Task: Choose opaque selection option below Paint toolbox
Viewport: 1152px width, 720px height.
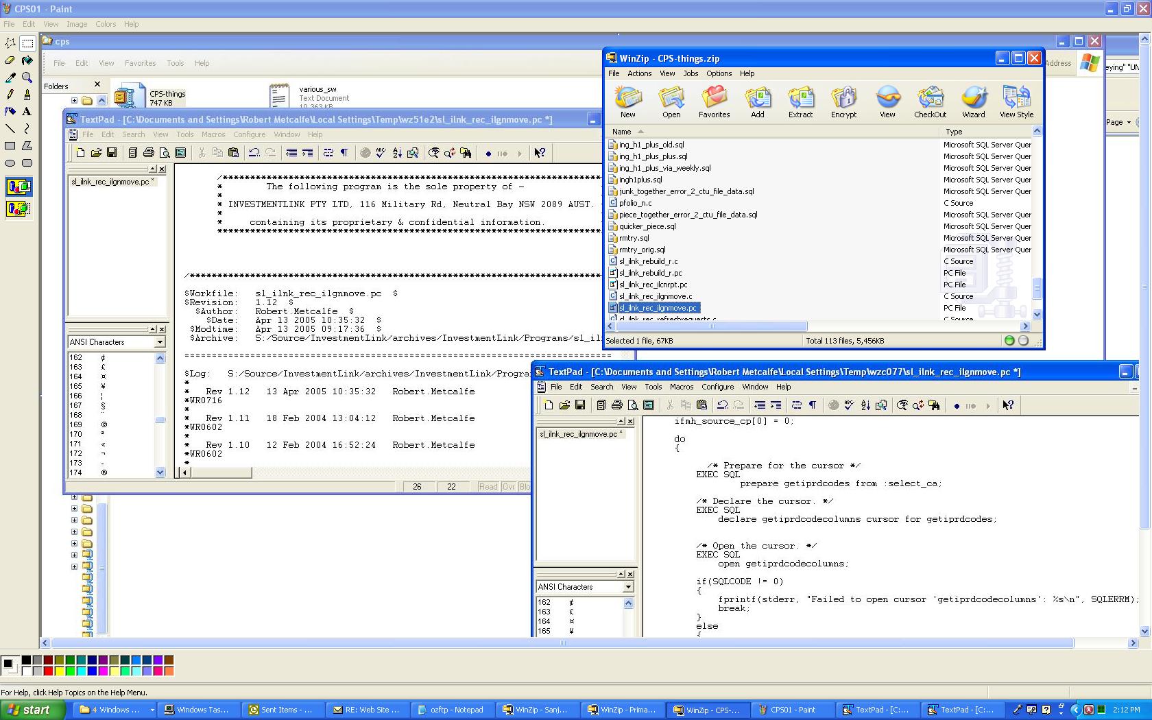Action: pyautogui.click(x=19, y=187)
